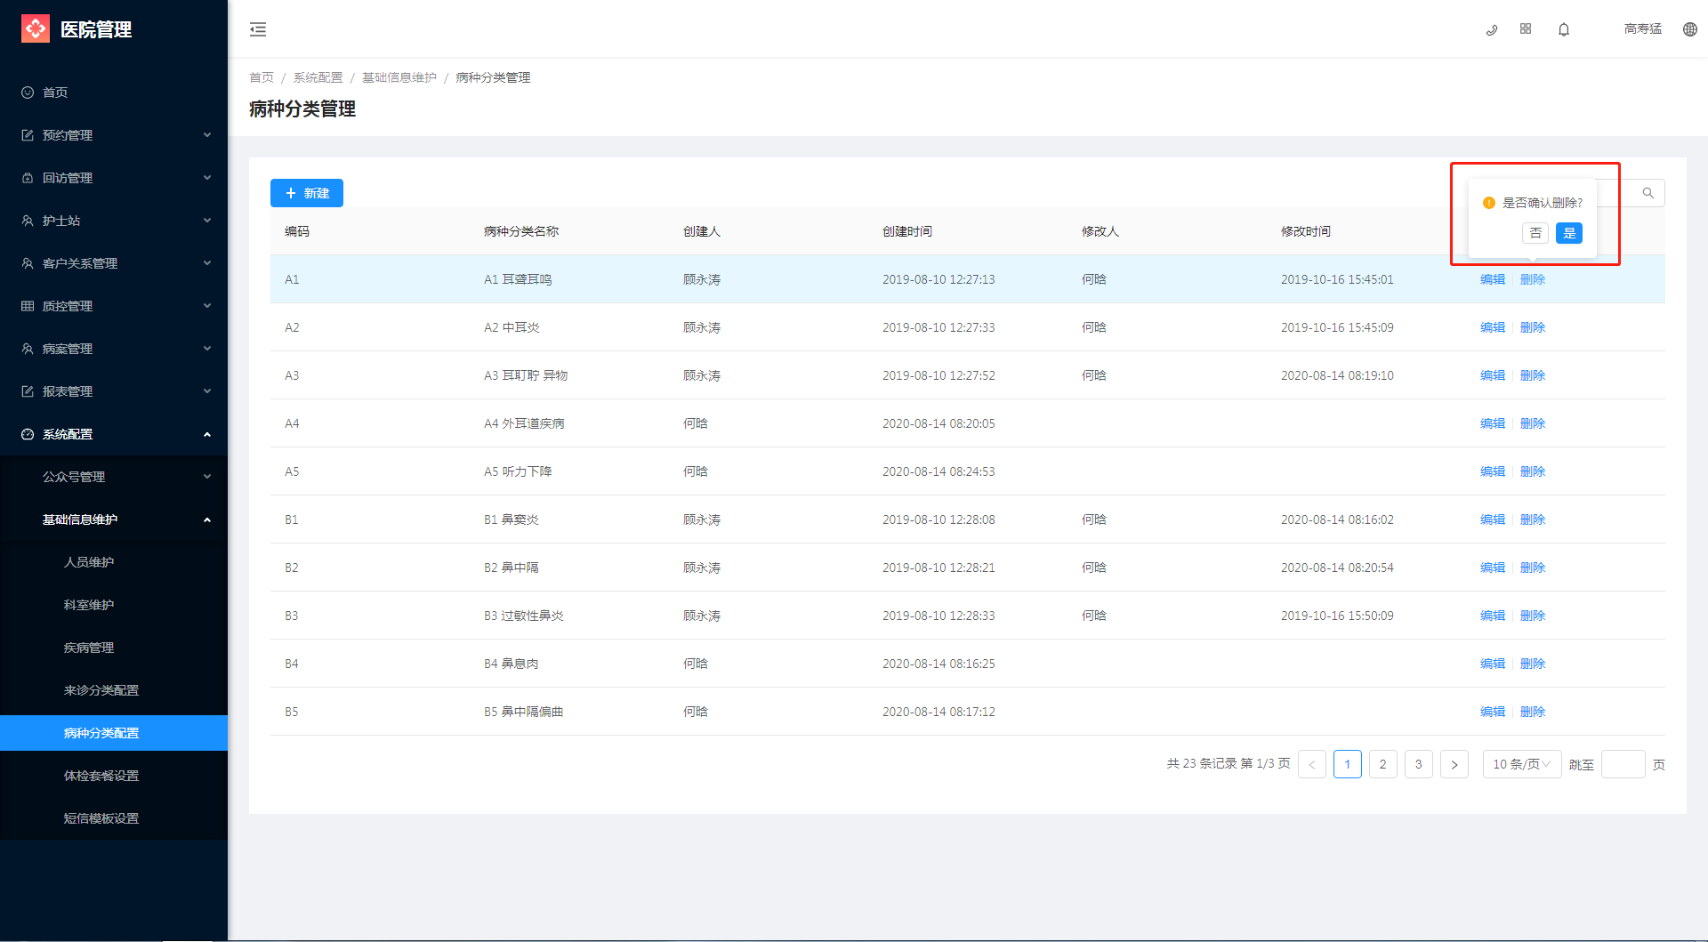Click 删除 for row A4
Viewport: 1708px width, 942px height.
coord(1533,423)
